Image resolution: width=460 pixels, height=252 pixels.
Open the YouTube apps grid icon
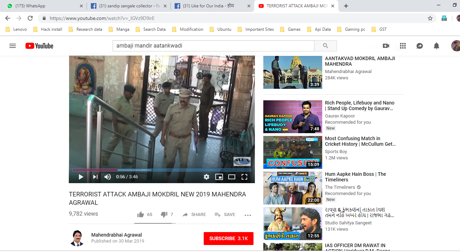pyautogui.click(x=403, y=46)
